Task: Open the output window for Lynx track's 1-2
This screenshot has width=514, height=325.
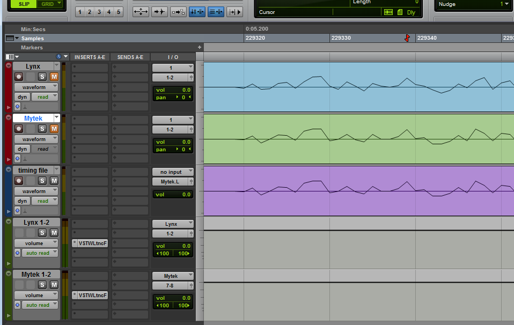Action: [x=191, y=78]
